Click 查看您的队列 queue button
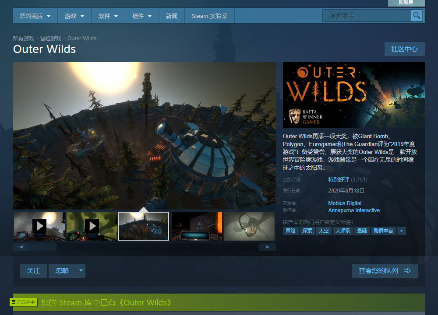Image resolution: width=438 pixels, height=315 pixels. [385, 271]
